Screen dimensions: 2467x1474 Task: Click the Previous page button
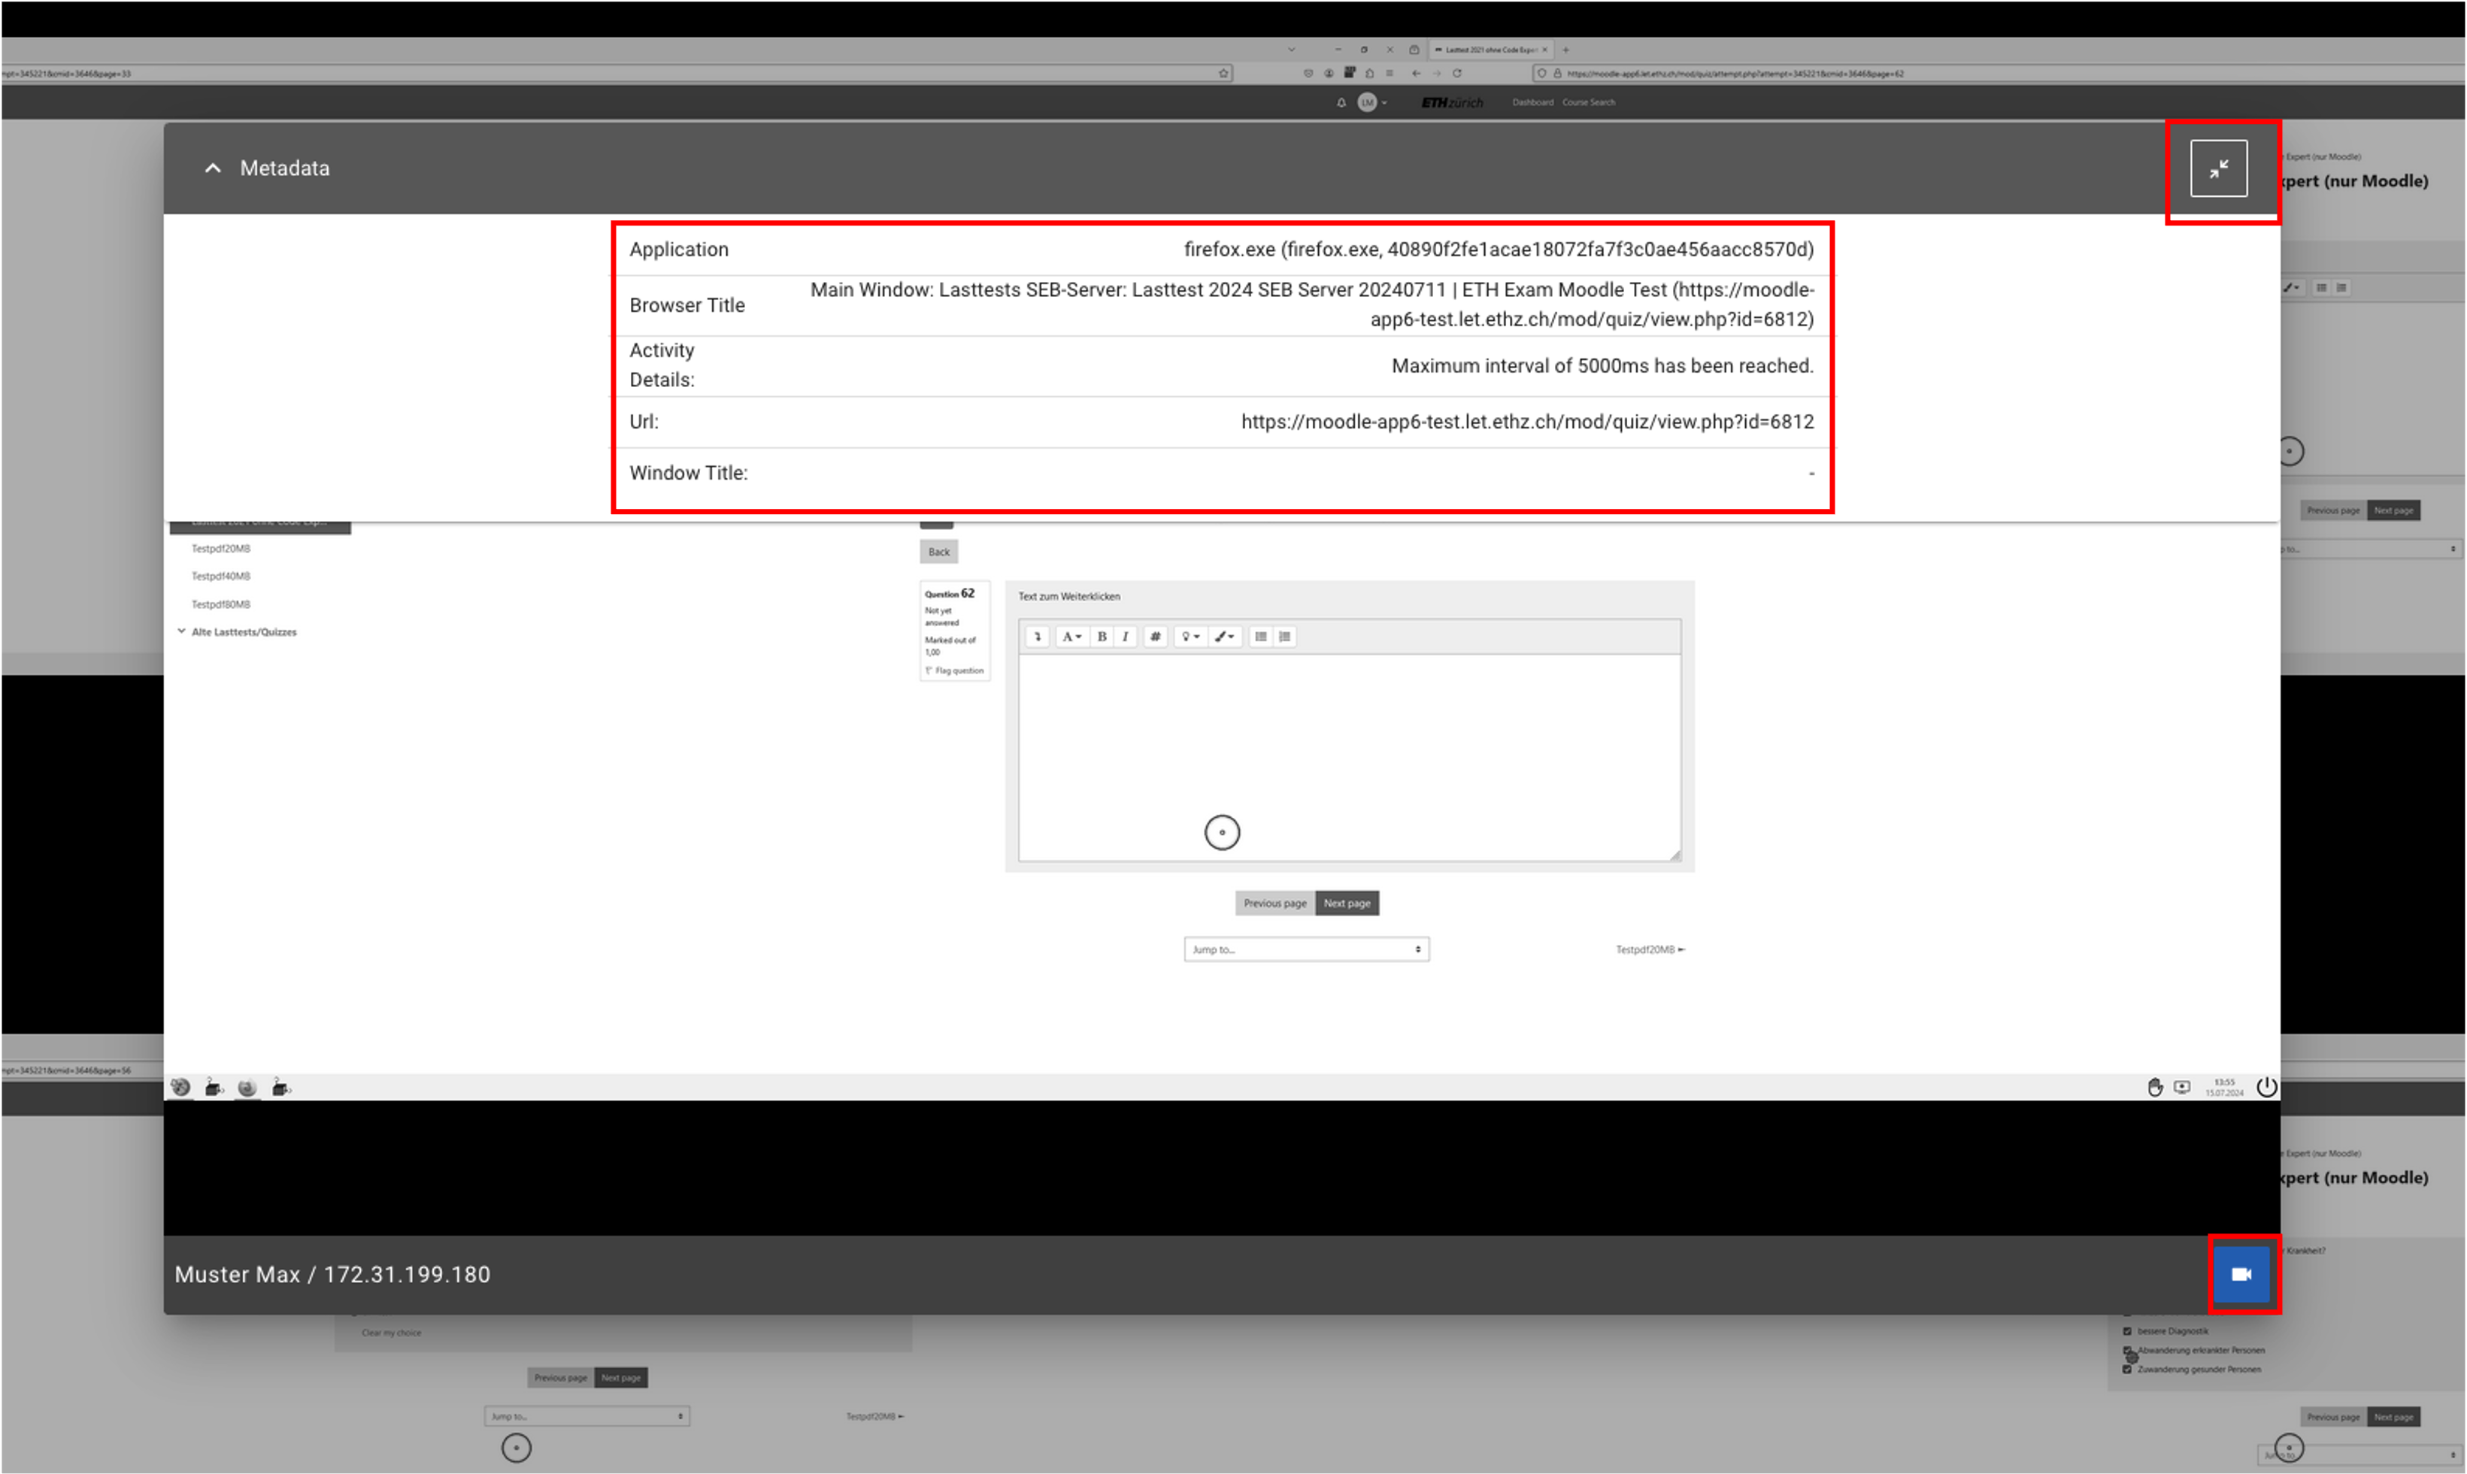pos(1274,903)
